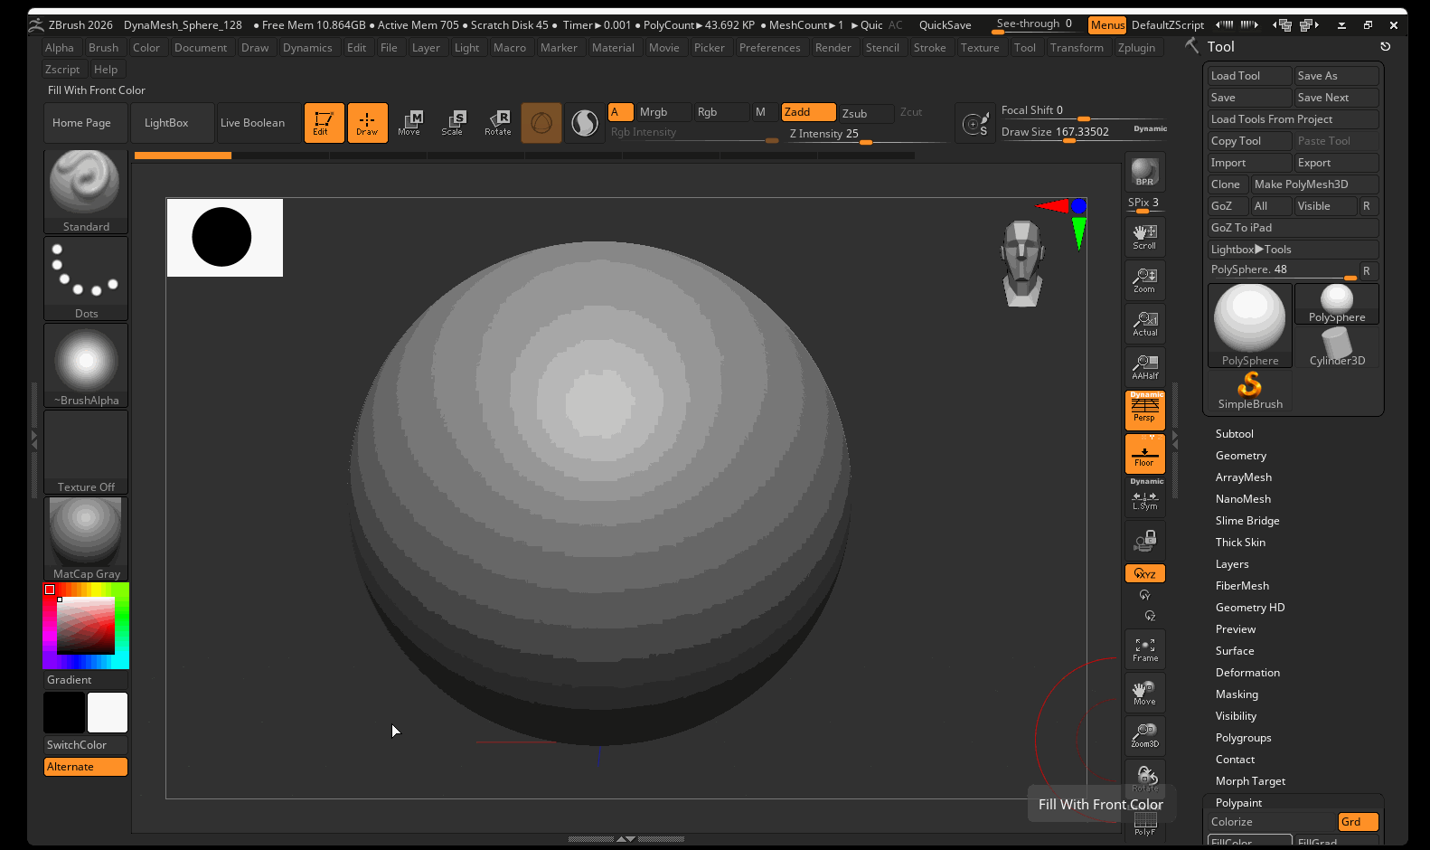Open the Zplugin menu
The width and height of the screenshot is (1430, 850).
point(1136,48)
